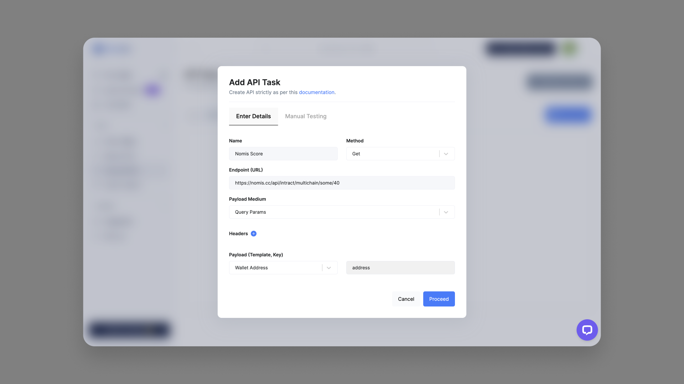Image resolution: width=684 pixels, height=384 pixels.
Task: Click the blurred purple node icon
Action: pyautogui.click(x=152, y=90)
